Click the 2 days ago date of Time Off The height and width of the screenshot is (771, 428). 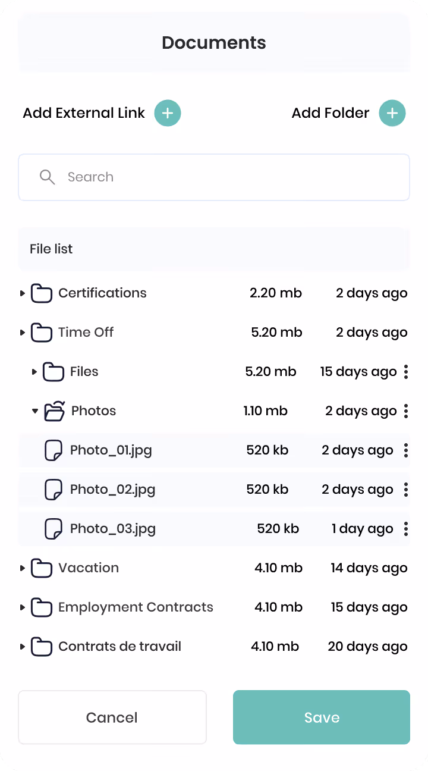372,333
